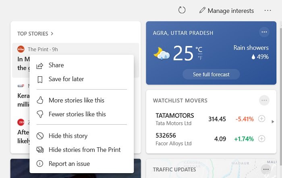Choose Hide this story

(x=68, y=136)
